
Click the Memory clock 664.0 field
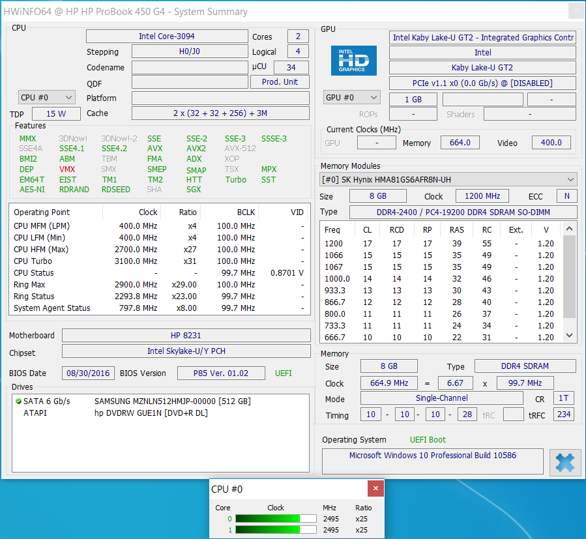point(460,143)
